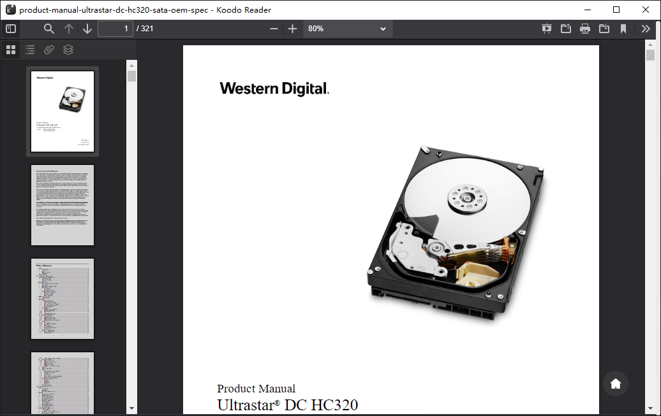Print the document using printer icon
Image resolution: width=661 pixels, height=416 pixels.
click(584, 29)
